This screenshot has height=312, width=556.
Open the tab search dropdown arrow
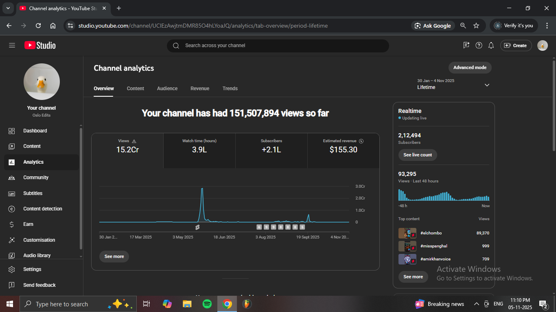(x=8, y=8)
